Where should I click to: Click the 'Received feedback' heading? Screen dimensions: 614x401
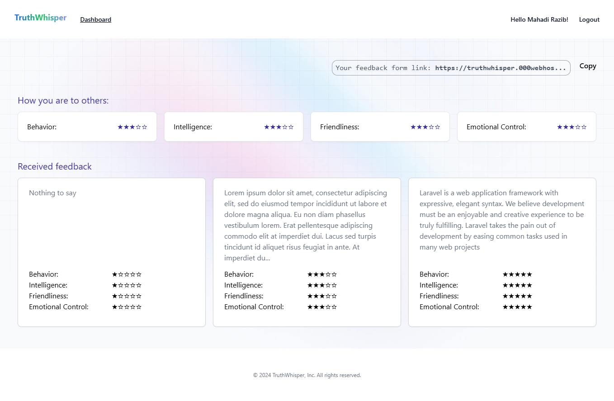(55, 166)
